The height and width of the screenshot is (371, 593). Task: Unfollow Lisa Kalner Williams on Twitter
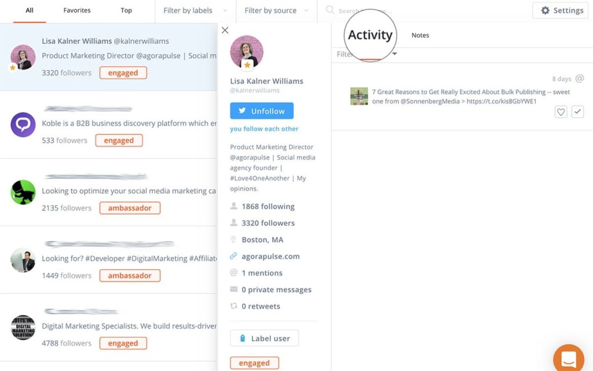262,111
